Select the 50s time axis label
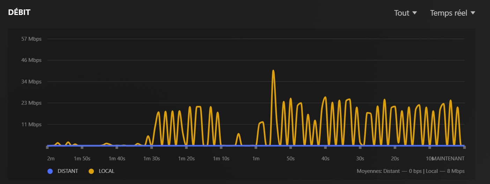Screen dimensions: 490x184 click(290, 159)
